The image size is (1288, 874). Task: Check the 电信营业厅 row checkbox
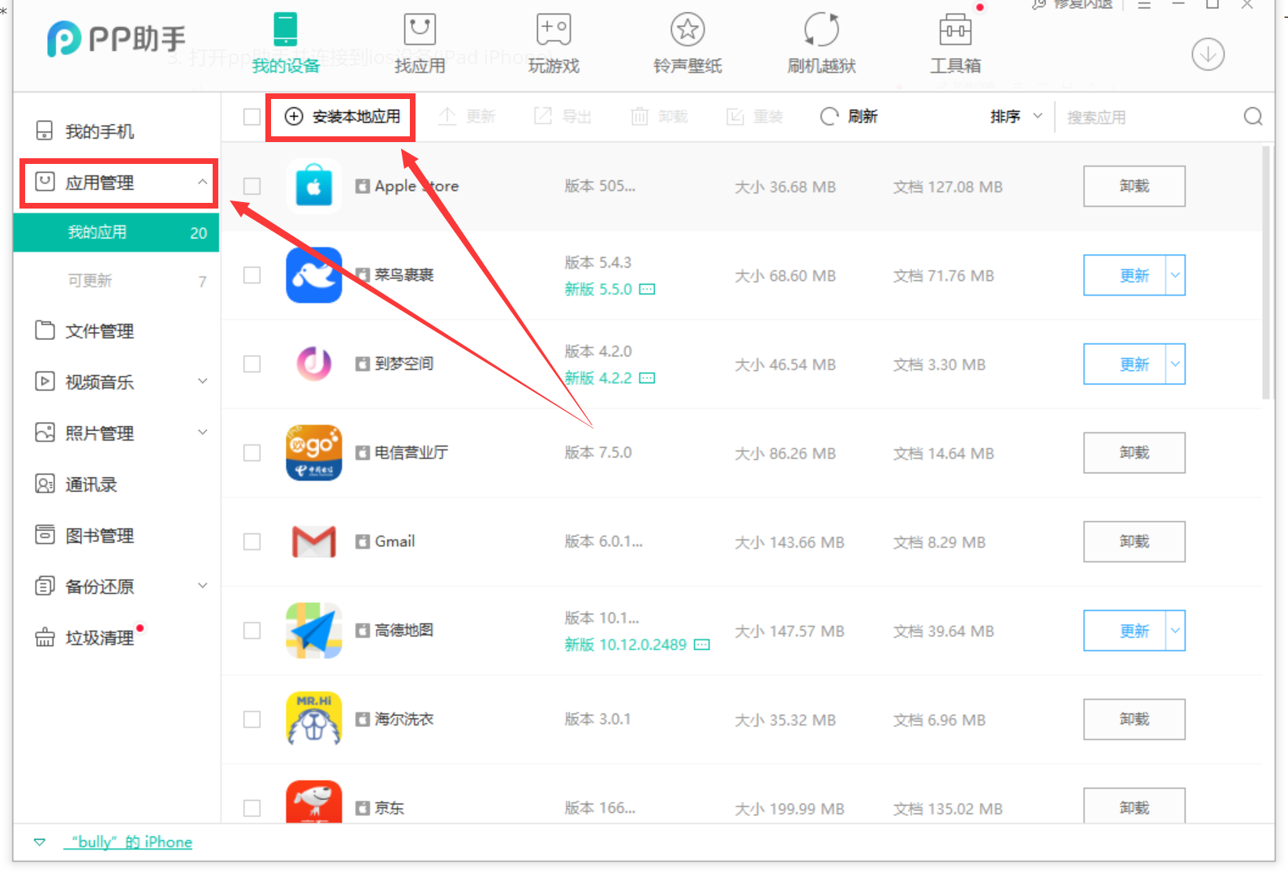pos(252,453)
